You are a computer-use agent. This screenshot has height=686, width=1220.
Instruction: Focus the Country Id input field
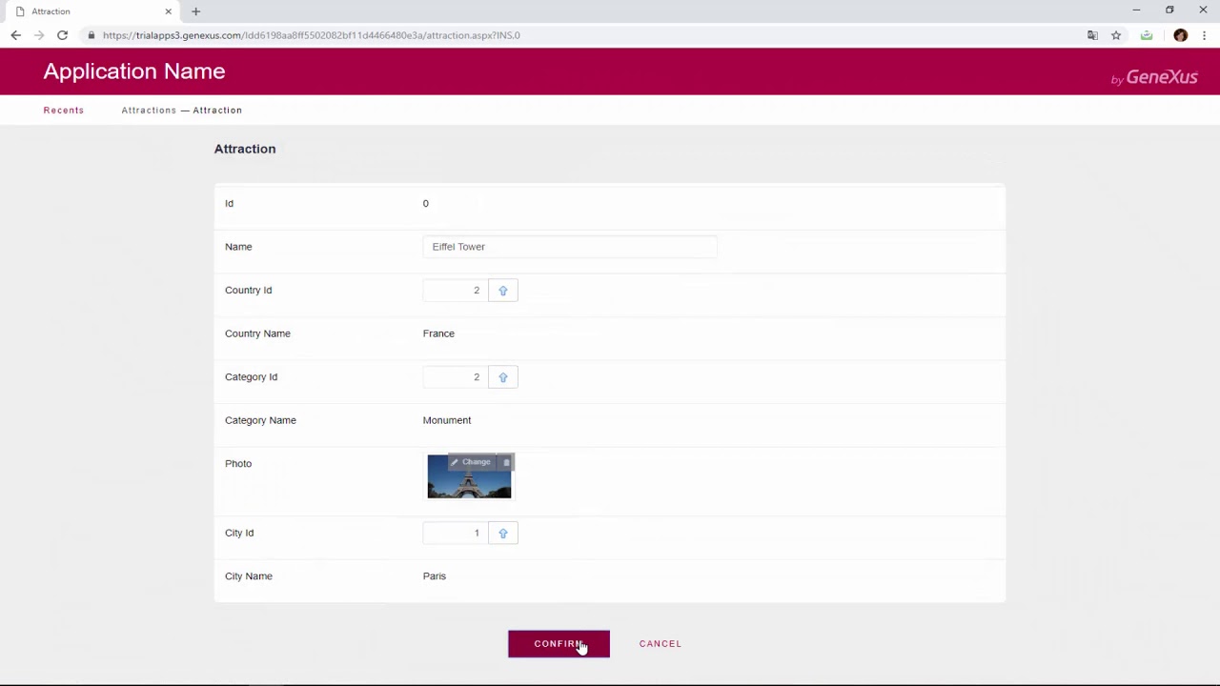454,291
